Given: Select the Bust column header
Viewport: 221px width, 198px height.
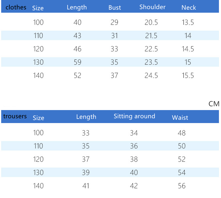Looking at the screenshot, I should [x=115, y=8].
